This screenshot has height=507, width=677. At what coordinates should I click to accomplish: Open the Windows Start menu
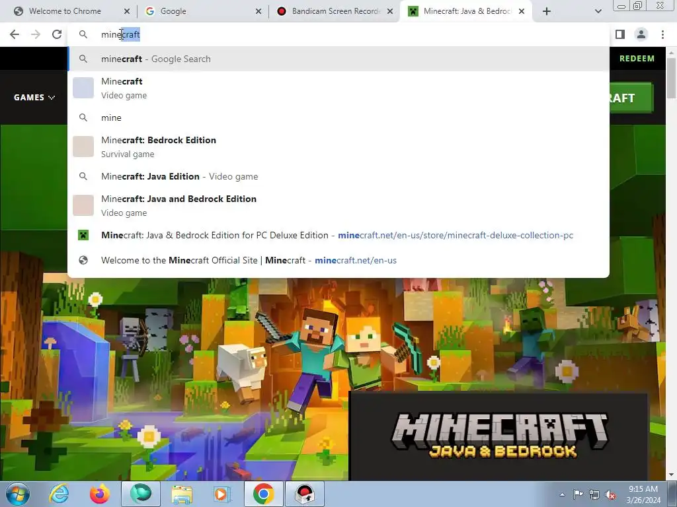[x=18, y=494]
